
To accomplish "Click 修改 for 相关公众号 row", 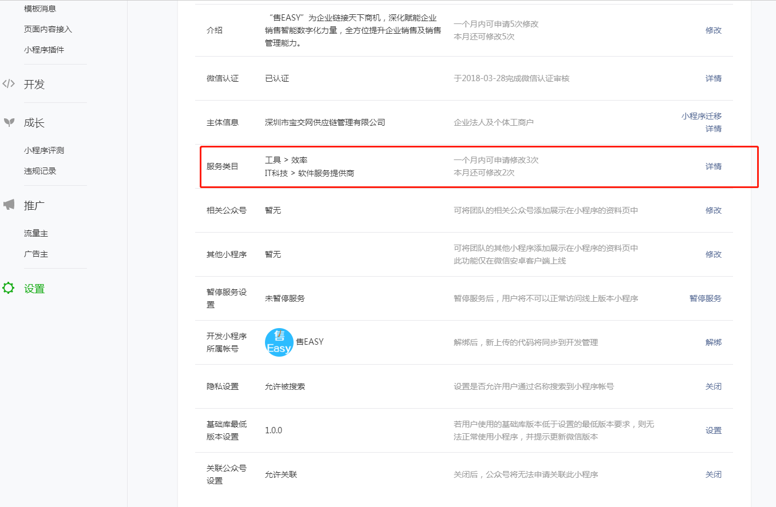I will click(x=714, y=210).
